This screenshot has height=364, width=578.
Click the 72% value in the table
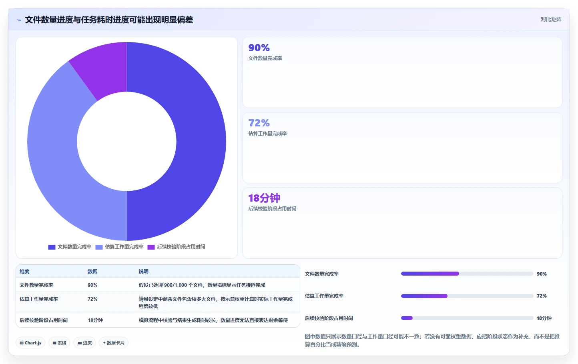(92, 299)
